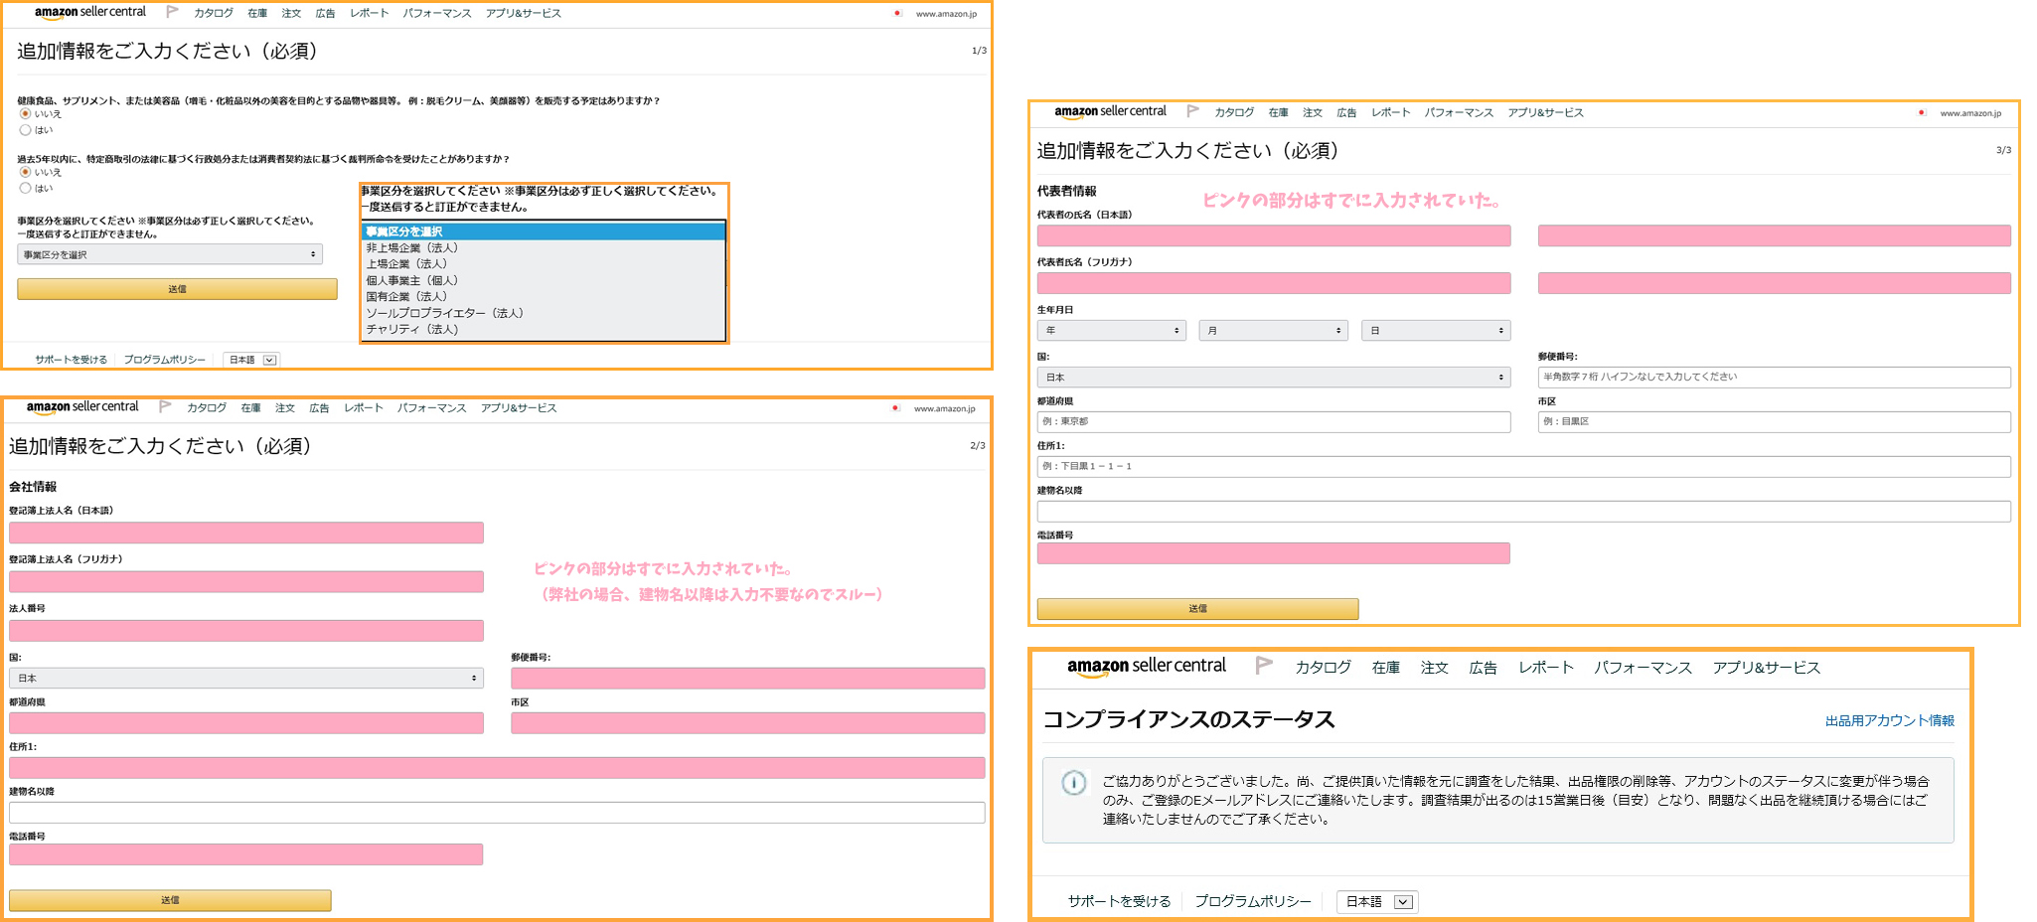This screenshot has height=922, width=2037.
Task: Choose チャリティ（法人） from the business type list
Action: (544, 329)
